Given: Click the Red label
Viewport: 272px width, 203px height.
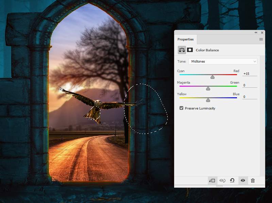Looking at the screenshot, I should pos(236,71).
